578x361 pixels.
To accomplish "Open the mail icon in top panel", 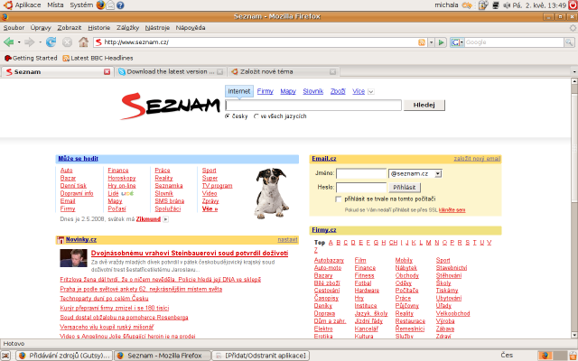I will click(110, 5).
